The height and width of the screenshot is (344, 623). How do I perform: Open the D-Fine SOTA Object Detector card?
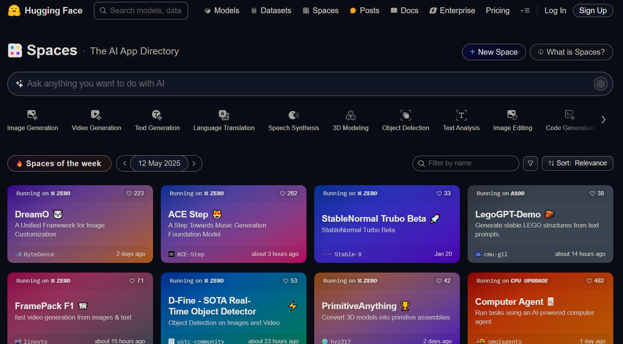(x=234, y=308)
